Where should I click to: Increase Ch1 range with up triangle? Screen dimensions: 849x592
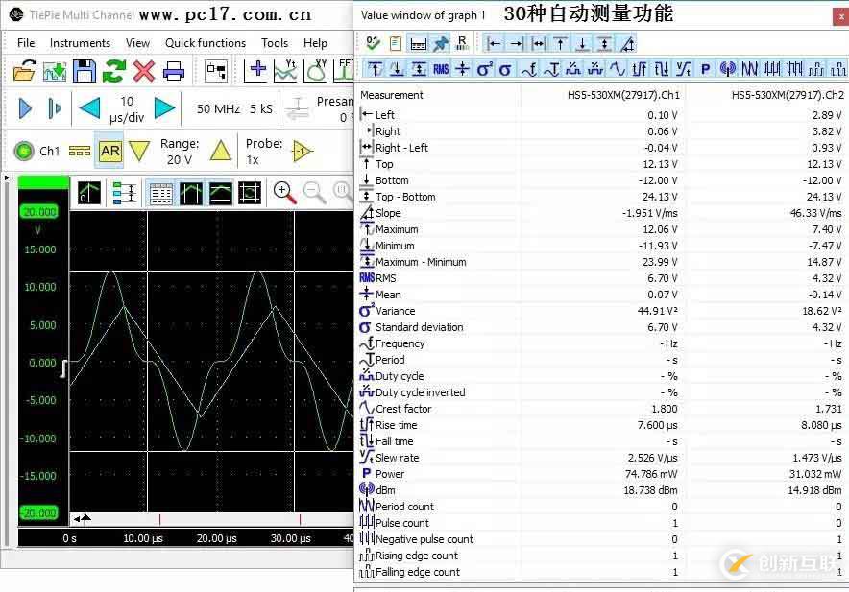coord(220,151)
